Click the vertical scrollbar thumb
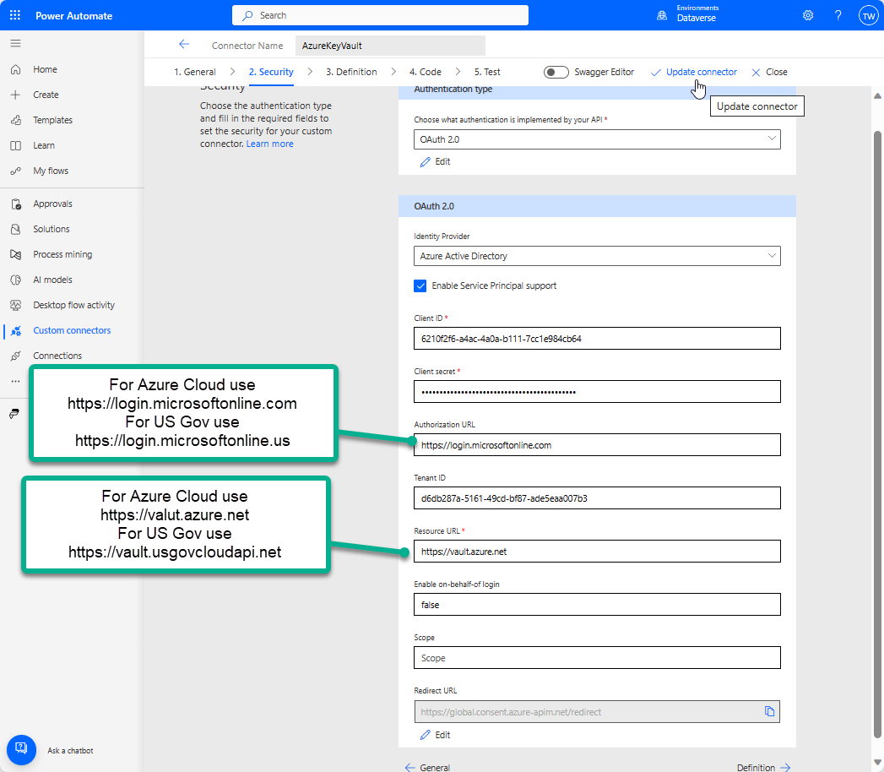 click(877, 434)
